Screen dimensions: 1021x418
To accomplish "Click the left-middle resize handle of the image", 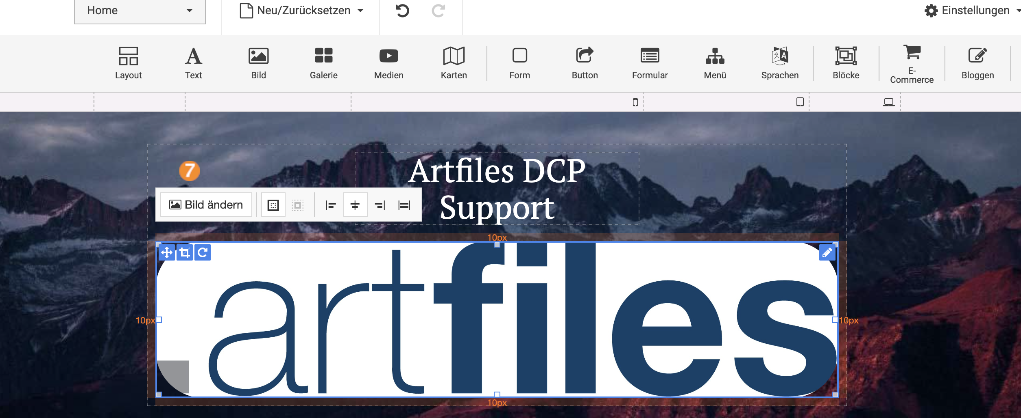I will click(x=159, y=320).
